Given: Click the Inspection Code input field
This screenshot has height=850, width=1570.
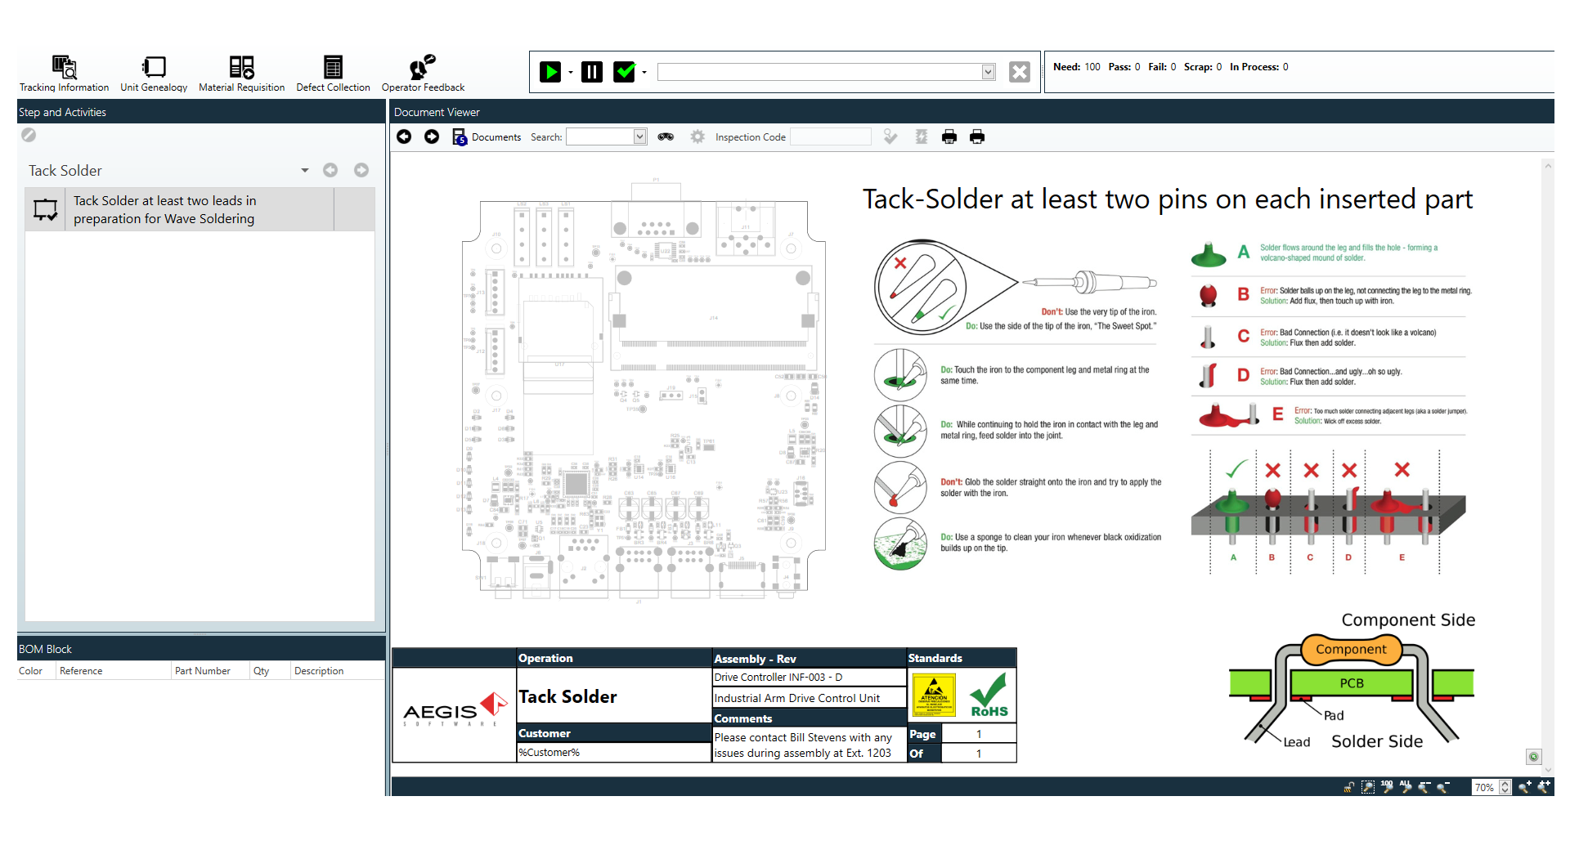Looking at the screenshot, I should 831,136.
